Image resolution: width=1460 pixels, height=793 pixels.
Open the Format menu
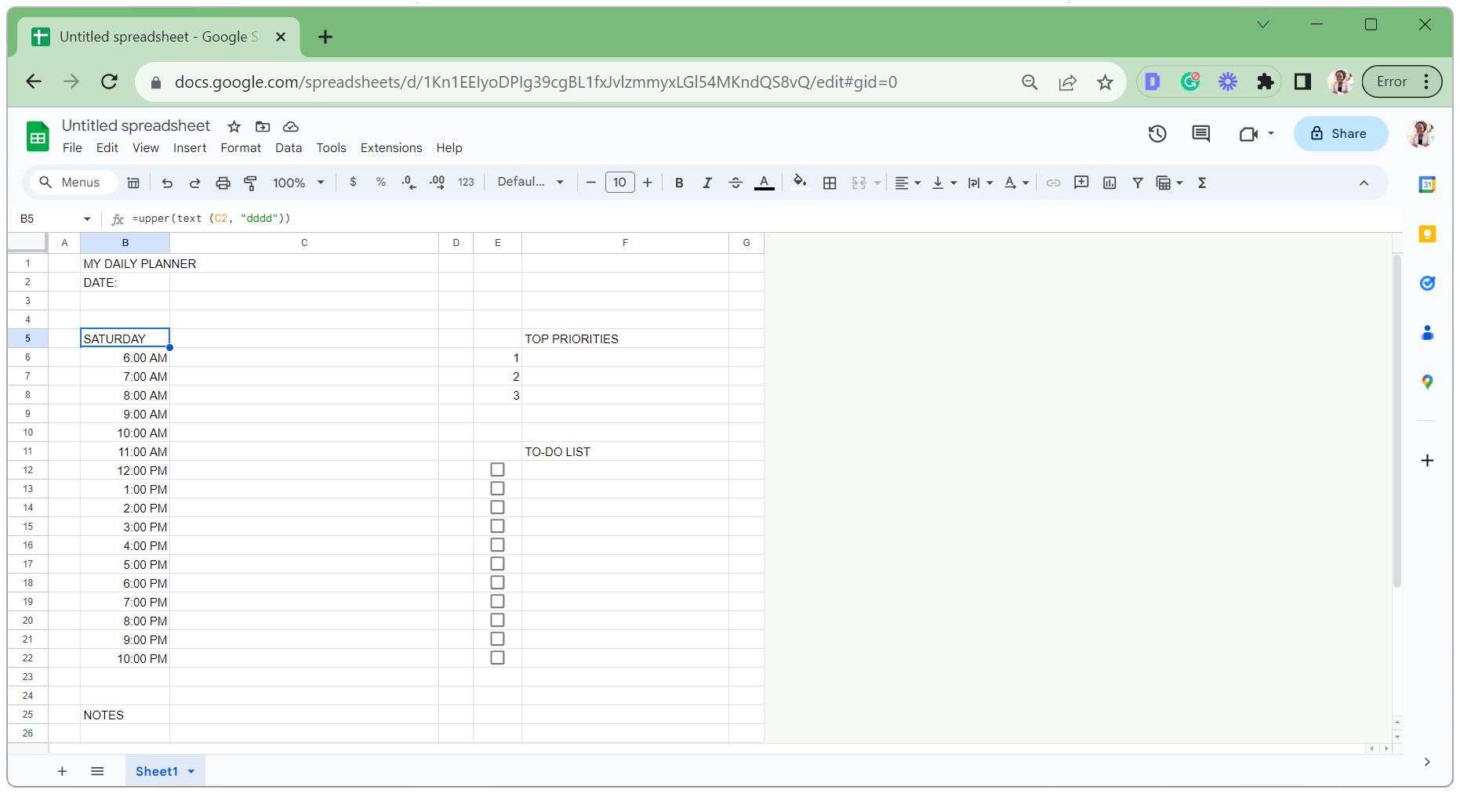point(240,147)
